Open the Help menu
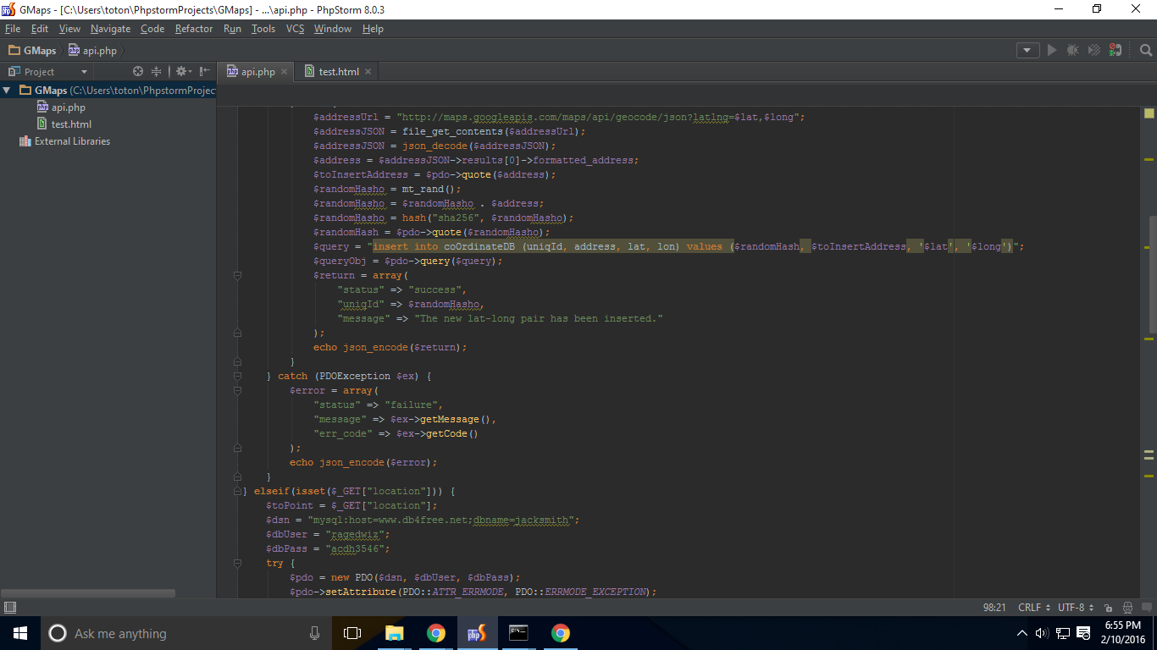 pos(373,29)
